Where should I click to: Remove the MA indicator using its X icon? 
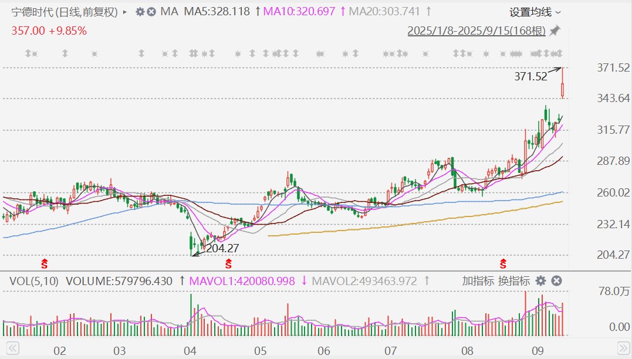151,12
